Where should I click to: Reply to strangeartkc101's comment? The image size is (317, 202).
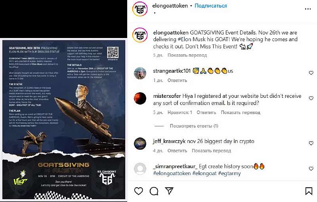click(x=177, y=80)
